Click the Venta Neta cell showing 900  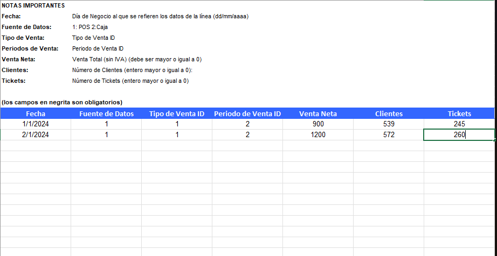[x=318, y=124]
